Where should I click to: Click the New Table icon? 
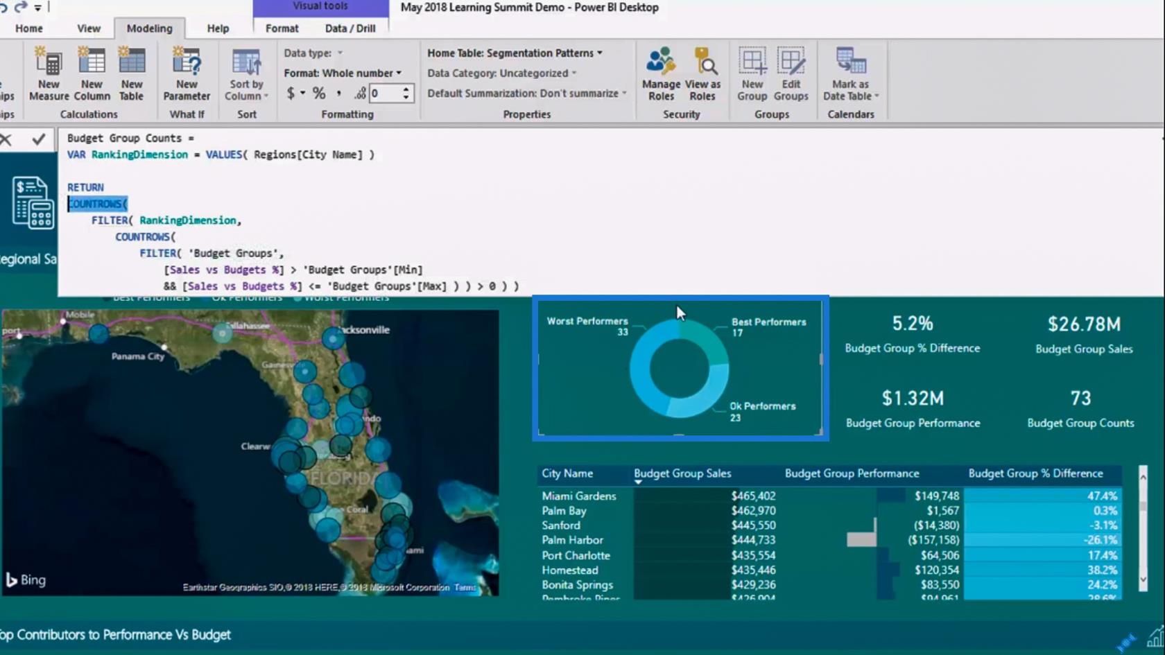[131, 73]
